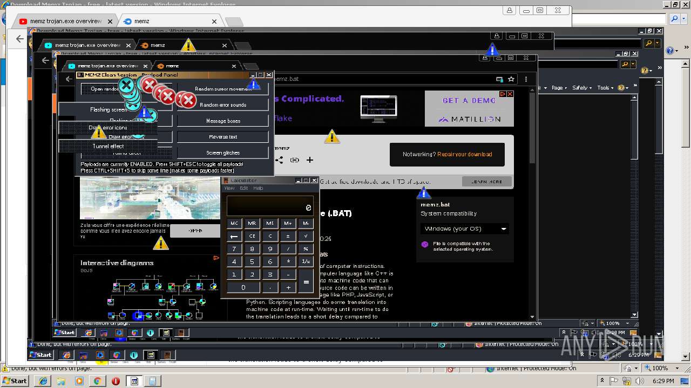Click the divide key on Calculator
The width and height of the screenshot is (691, 388).
(x=288, y=249)
